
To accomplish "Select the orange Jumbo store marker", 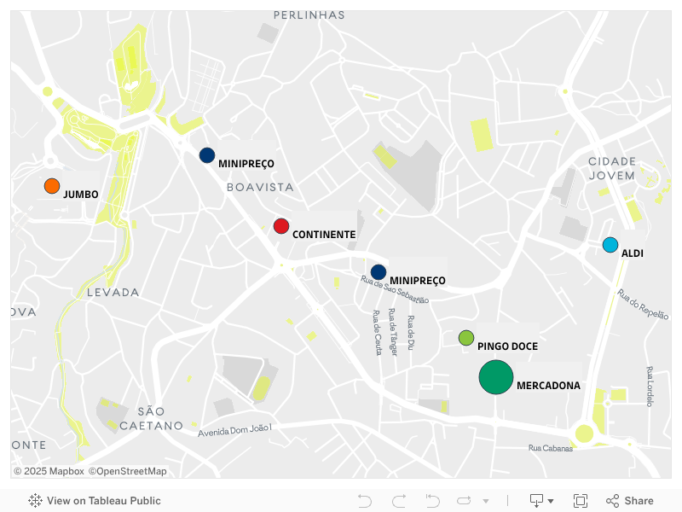I will (x=52, y=186).
